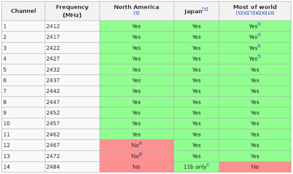Click red No cell under Most of world
Screen dimensions: 293x174
tap(255, 167)
